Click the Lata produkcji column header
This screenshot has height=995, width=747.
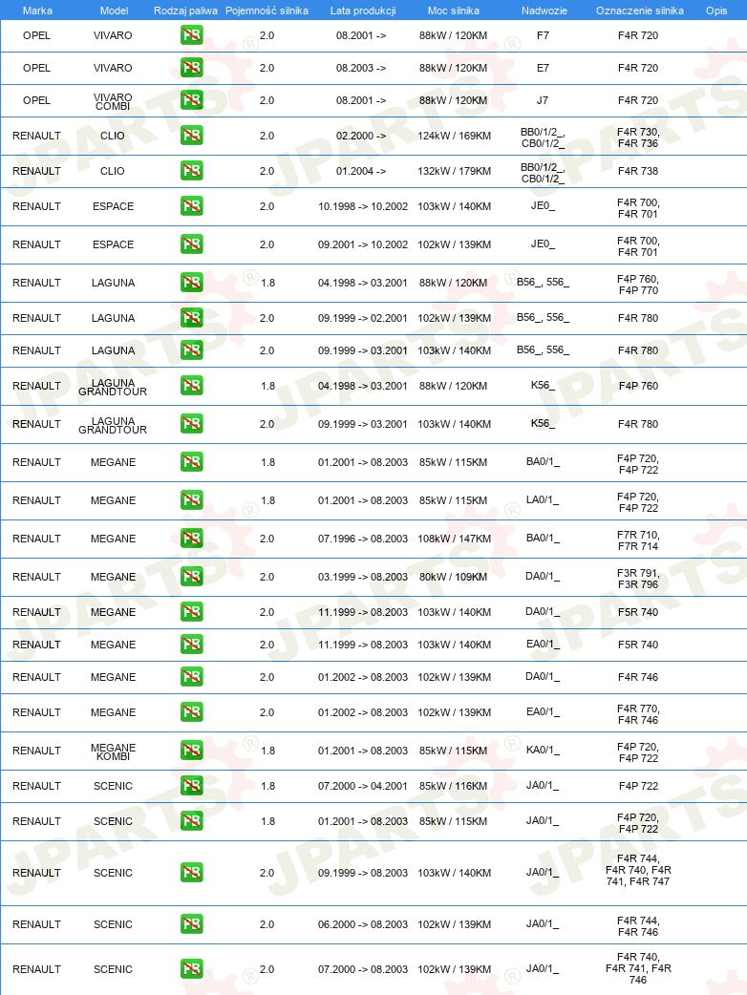(363, 11)
